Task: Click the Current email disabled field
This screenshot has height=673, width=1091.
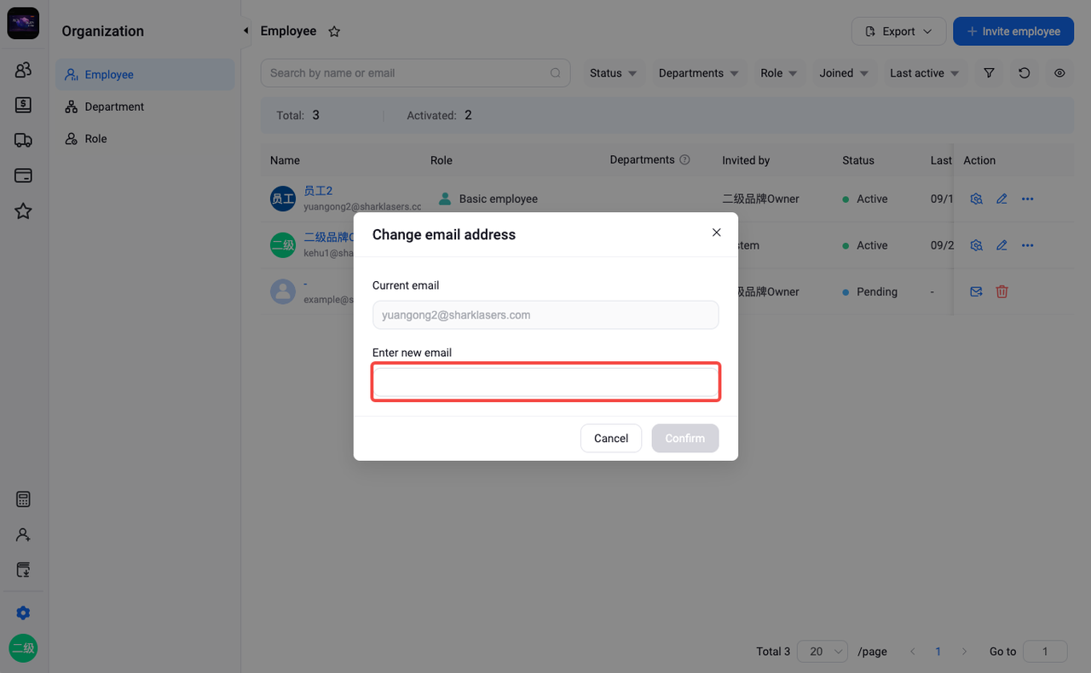Action: pyautogui.click(x=545, y=314)
